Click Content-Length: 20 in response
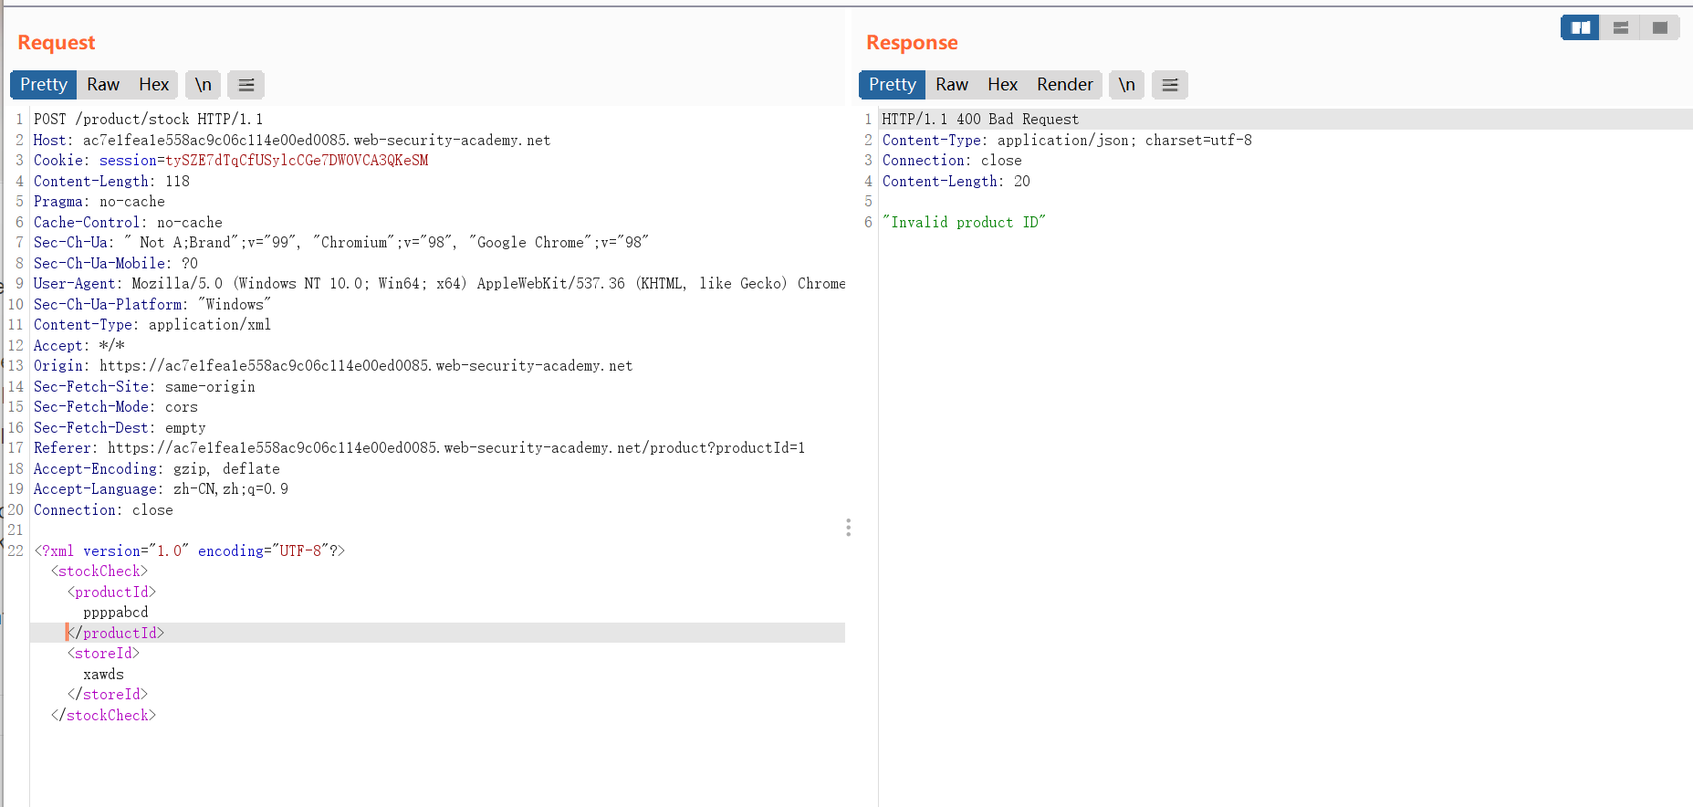The width and height of the screenshot is (1693, 807). (x=956, y=182)
